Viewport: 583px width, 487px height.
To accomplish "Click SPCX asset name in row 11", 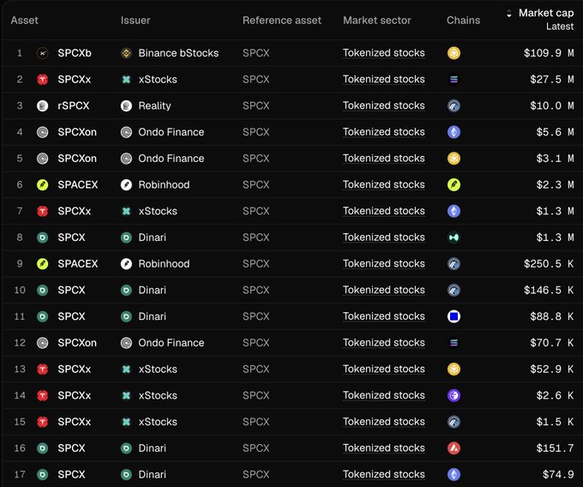I will click(71, 316).
